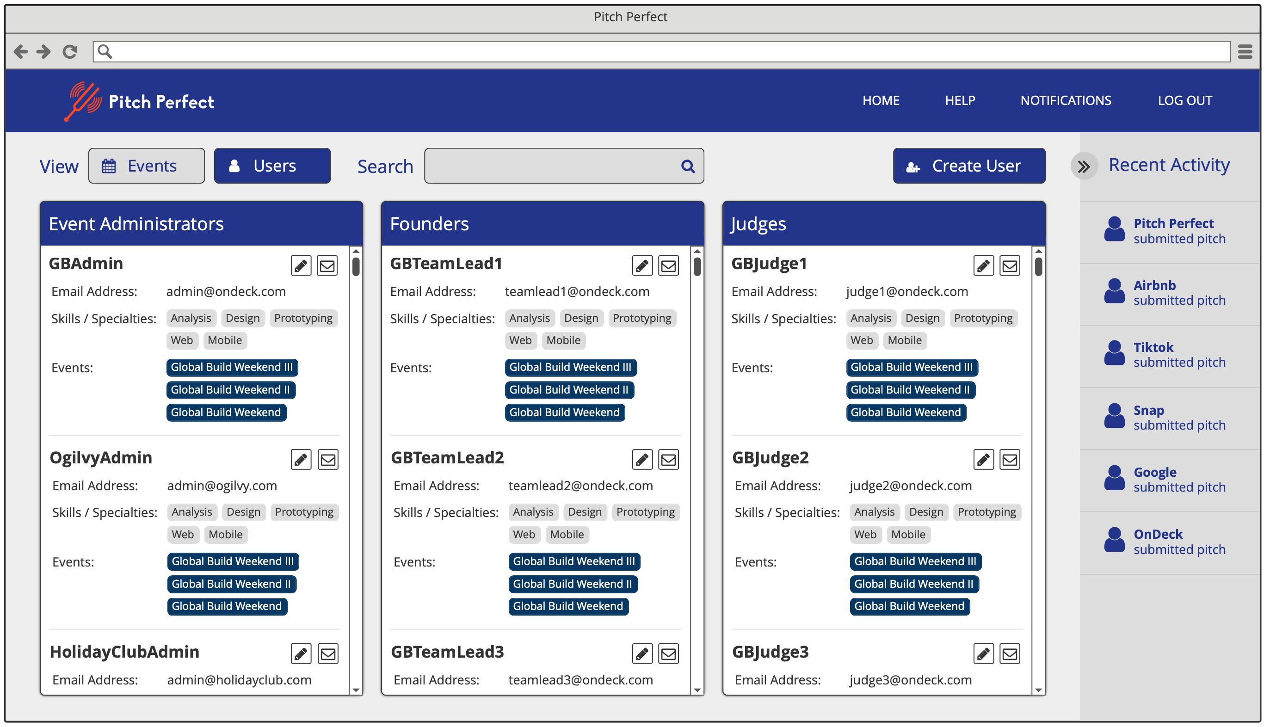The height and width of the screenshot is (727, 1270).
Task: Switch the view to Events
Action: [146, 165]
